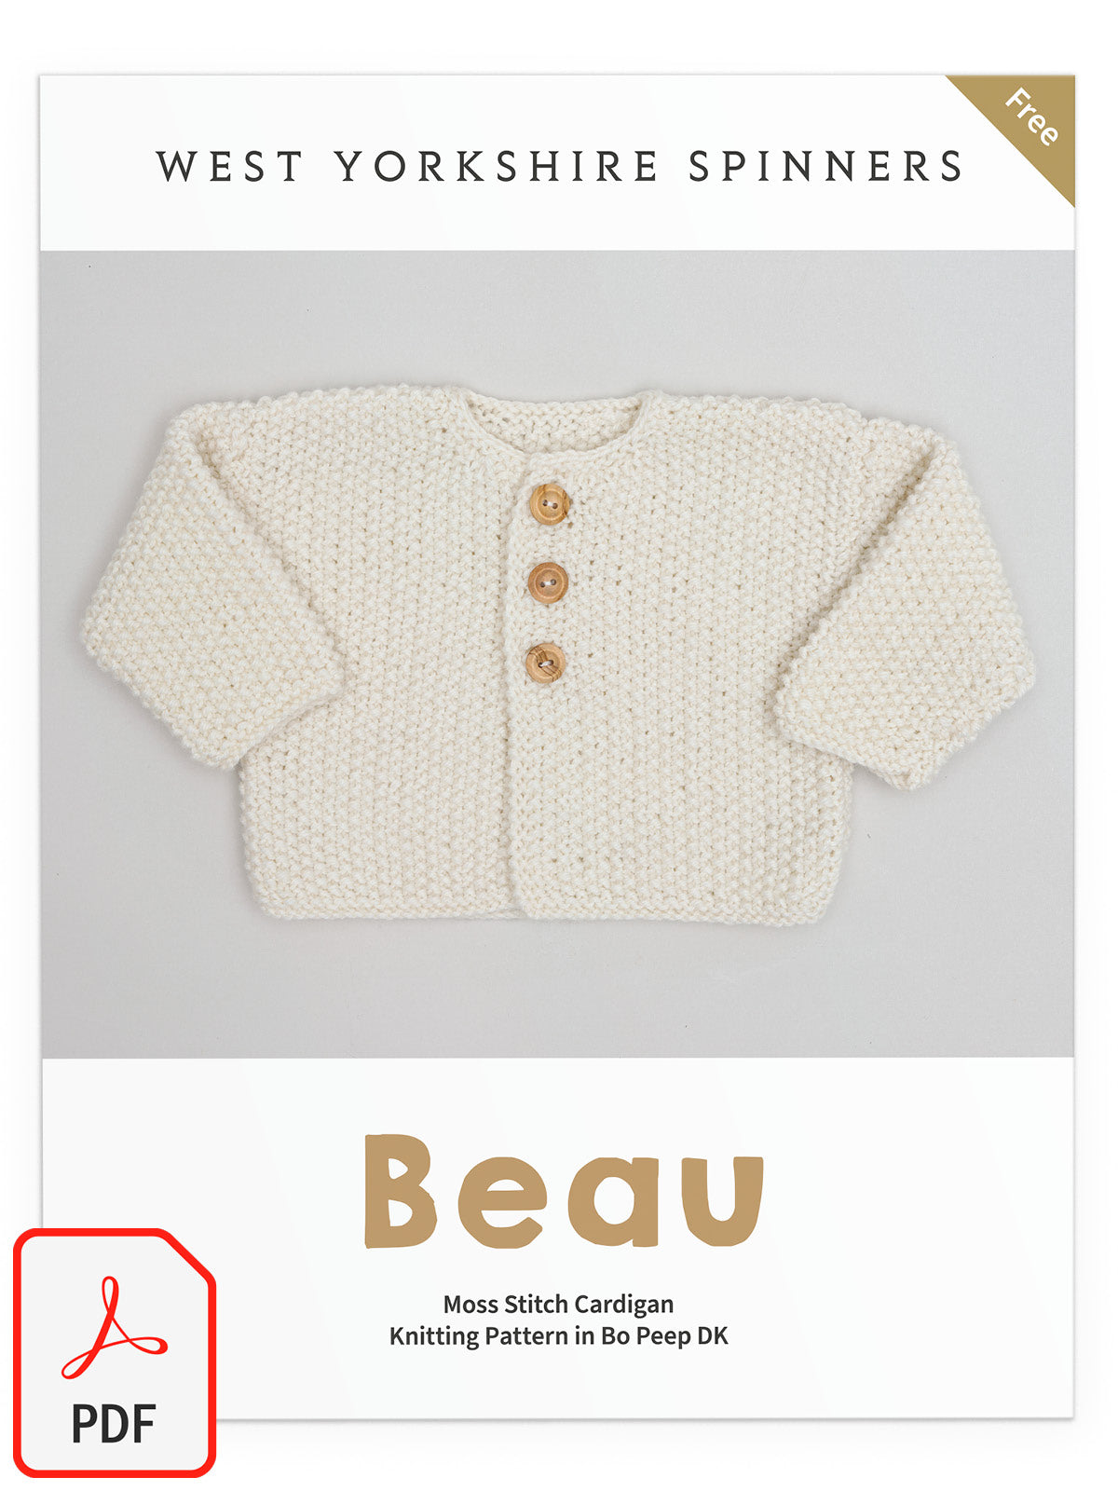Click the bottom wooden button on cardigan
Viewport: 1118px width, 1491px height.
(x=545, y=663)
